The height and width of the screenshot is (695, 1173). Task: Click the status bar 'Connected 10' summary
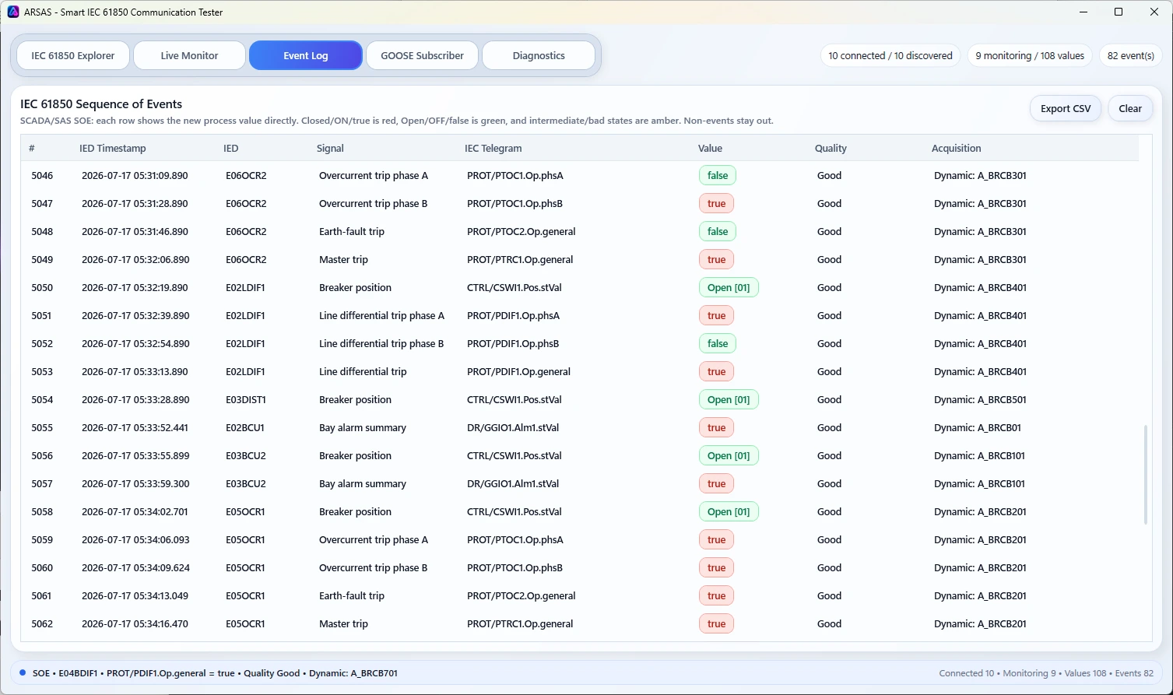pos(967,673)
